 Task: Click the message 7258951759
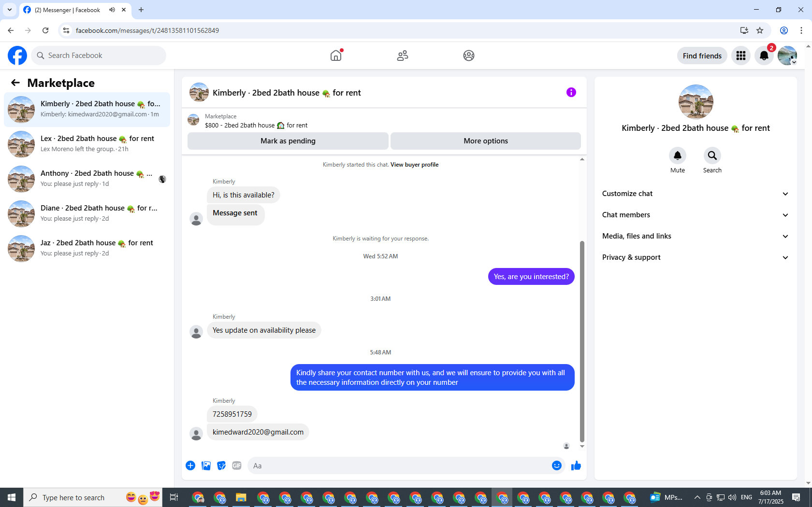[x=232, y=414]
